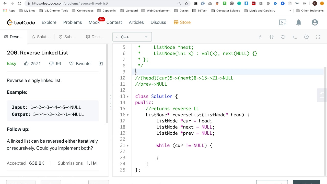Reset code to default with revert icon
The height and width of the screenshot is (184, 327).
click(283, 37)
